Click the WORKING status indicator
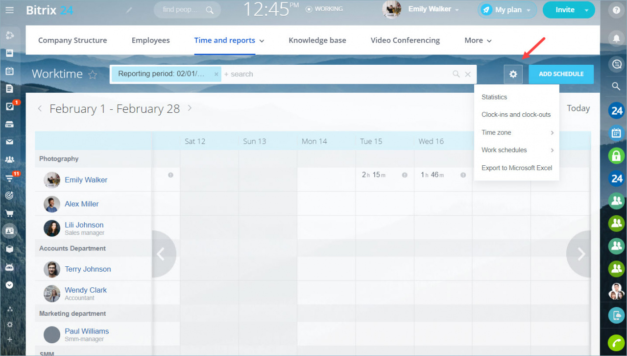The width and height of the screenshot is (627, 356). point(324,9)
